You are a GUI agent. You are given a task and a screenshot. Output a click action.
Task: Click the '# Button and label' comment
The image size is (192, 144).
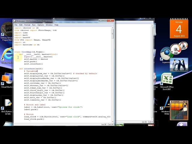35,105
